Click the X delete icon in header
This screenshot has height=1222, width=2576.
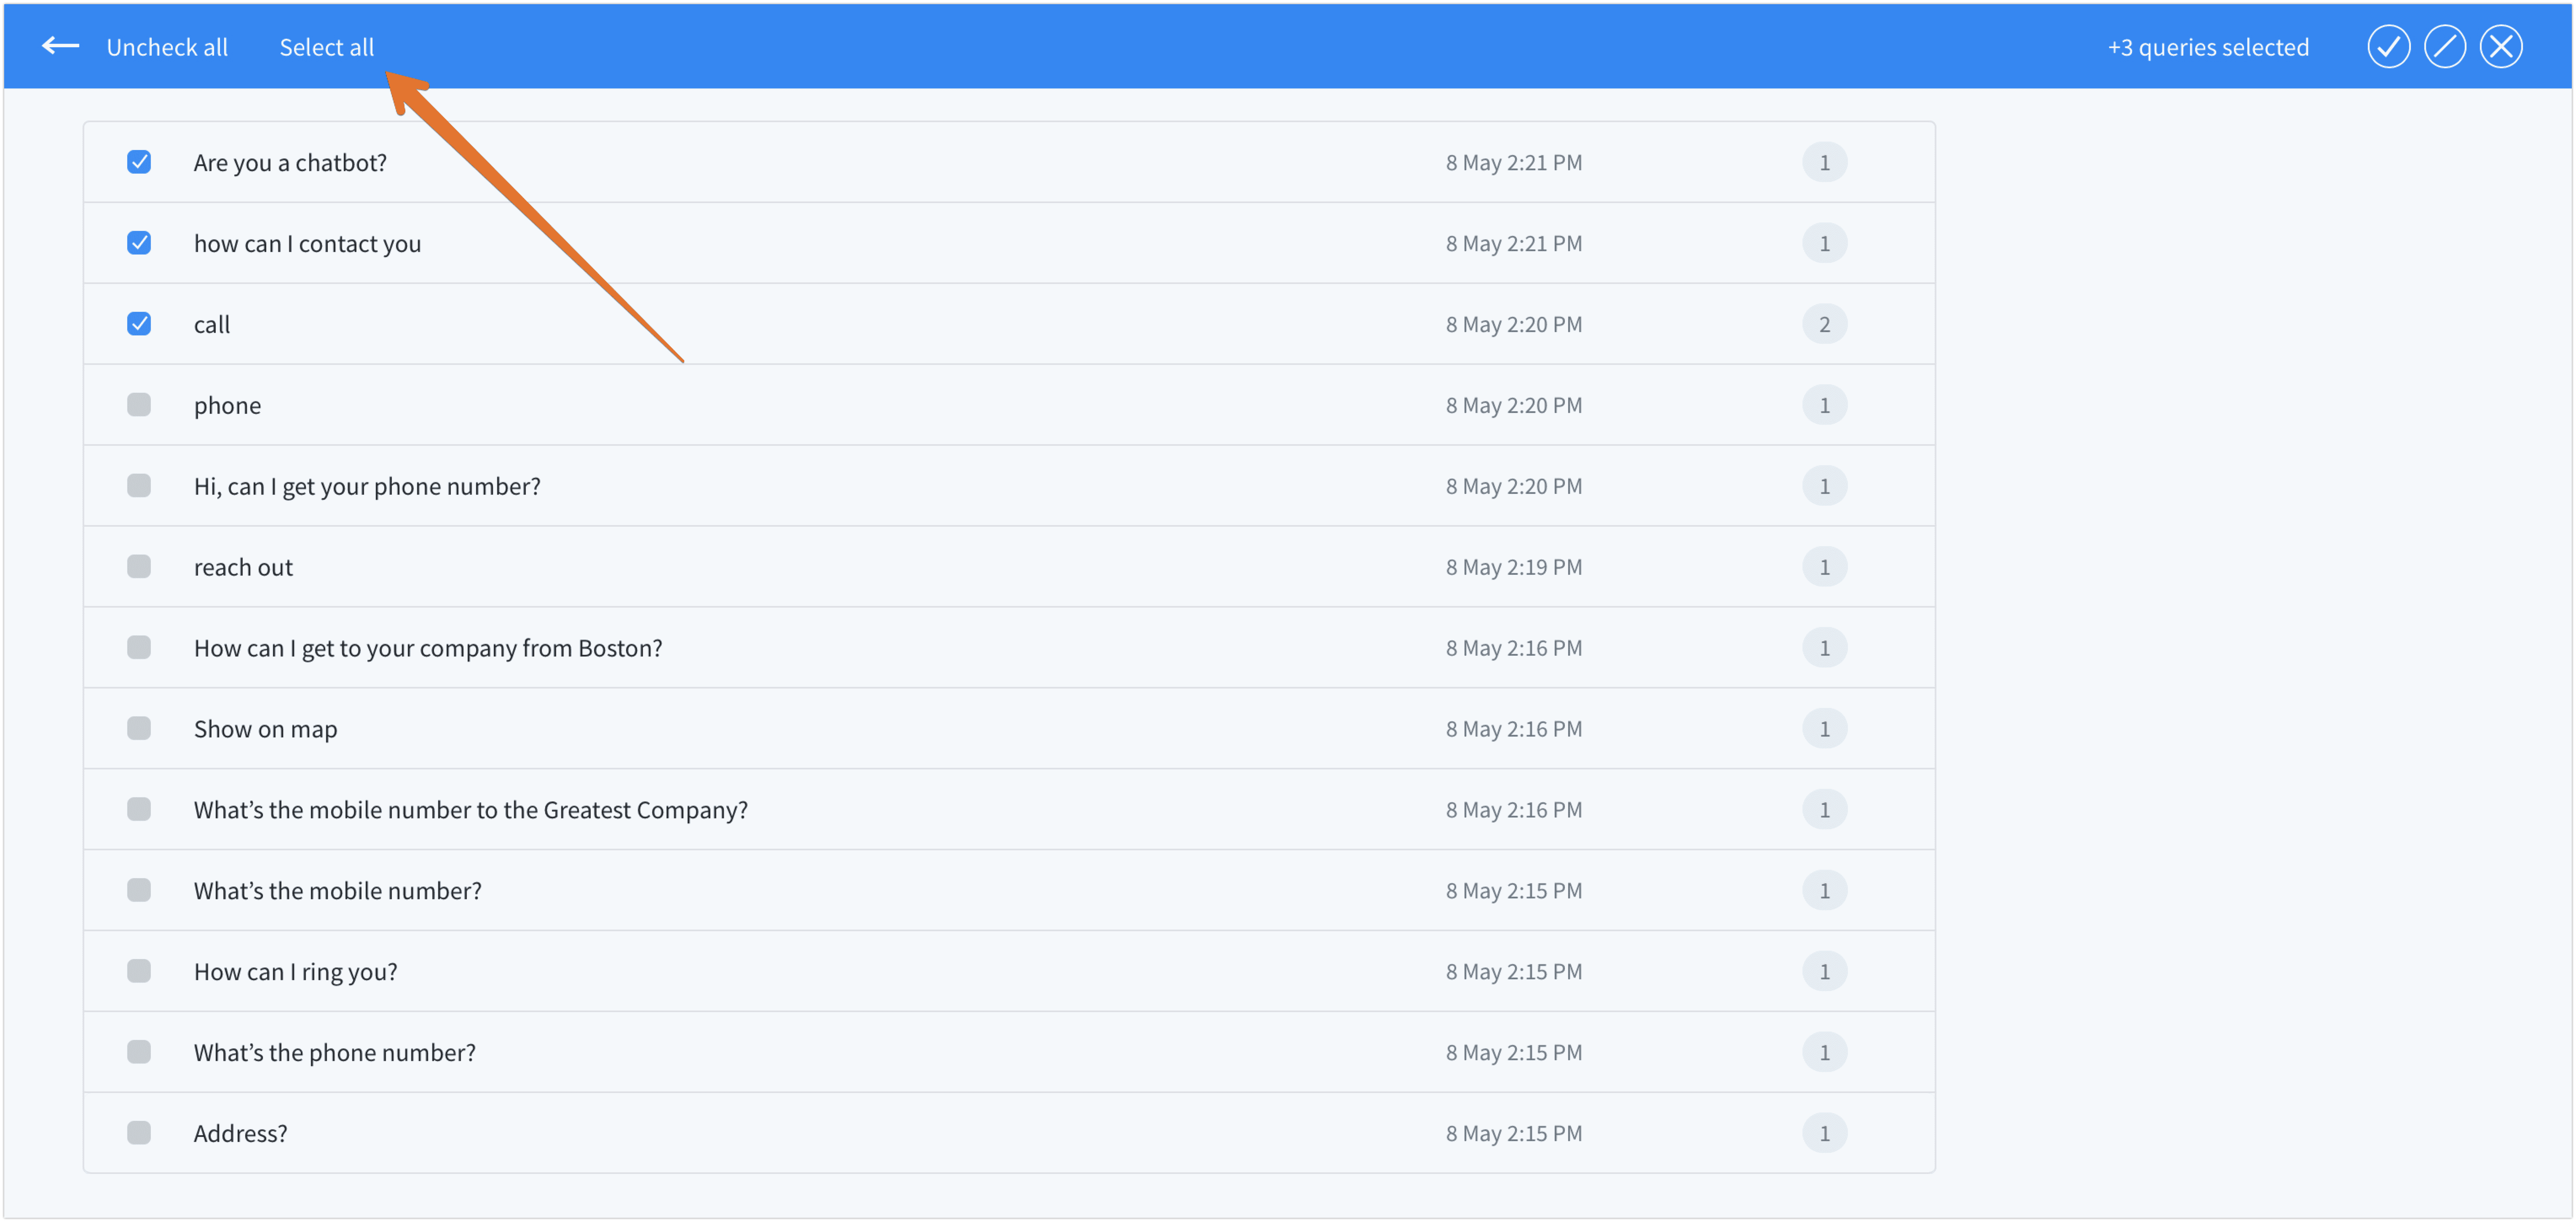2500,47
